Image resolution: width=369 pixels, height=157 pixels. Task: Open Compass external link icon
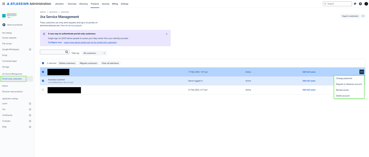(30, 121)
